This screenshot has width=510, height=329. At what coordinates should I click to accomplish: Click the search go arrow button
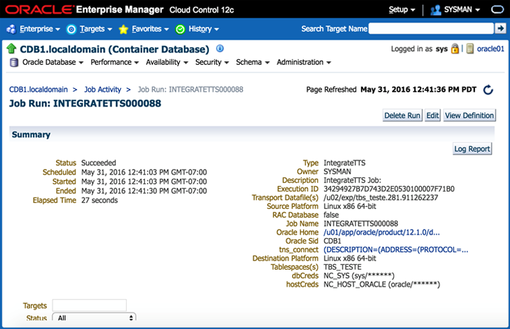tap(500, 29)
